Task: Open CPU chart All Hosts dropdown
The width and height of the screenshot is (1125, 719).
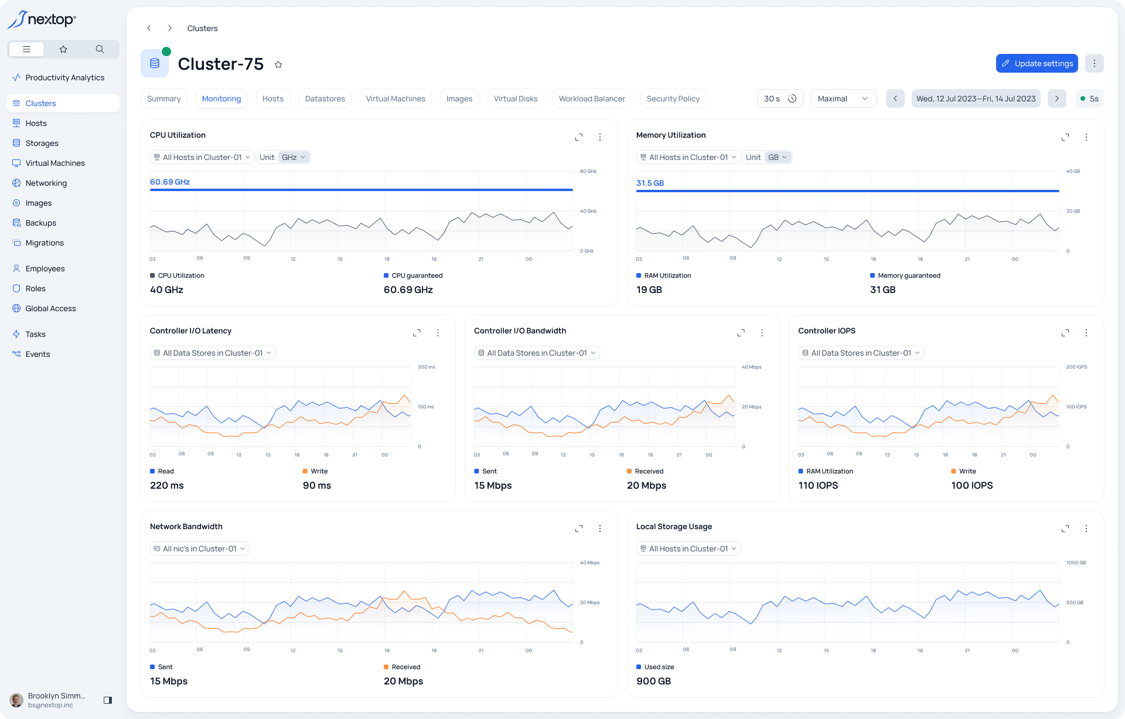Action: 202,157
